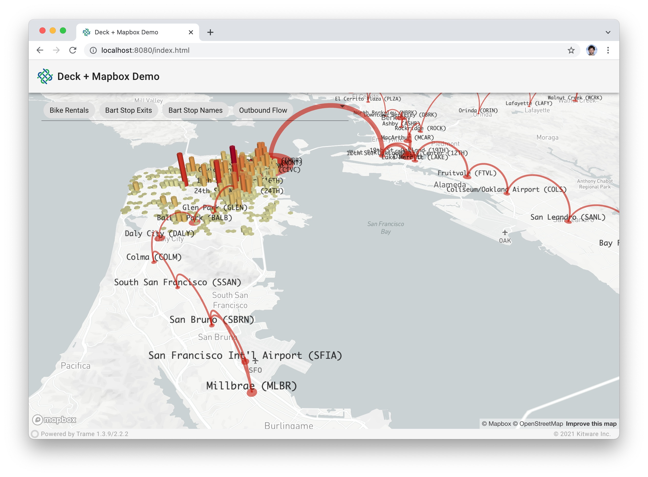Viewport: 648px width, 477px height.
Task: Close the Deck + Mapbox Demo tab
Action: click(191, 32)
